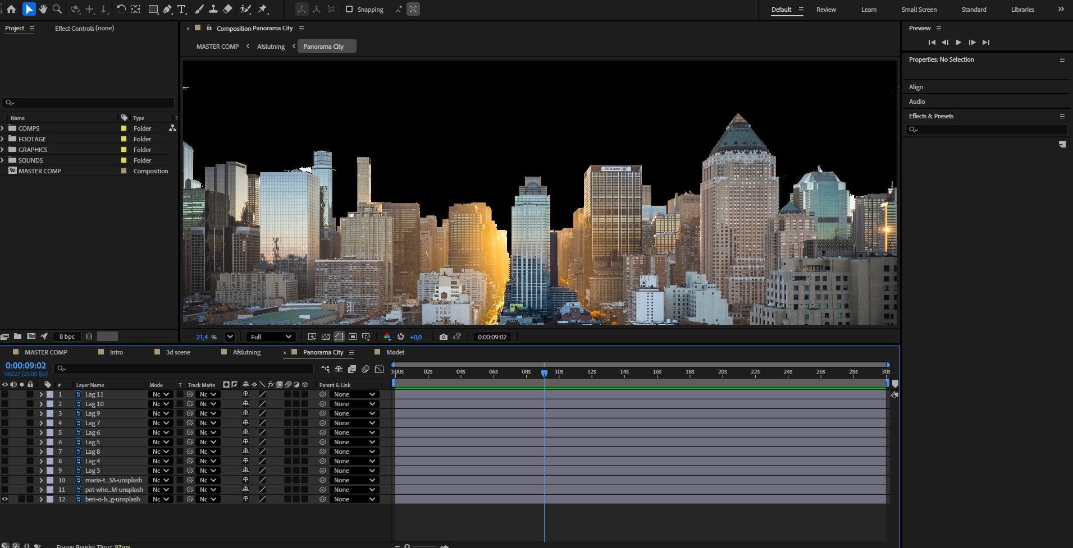Screen dimensions: 1073x548
Task: Switch to the Review workspace
Action: [x=825, y=10]
